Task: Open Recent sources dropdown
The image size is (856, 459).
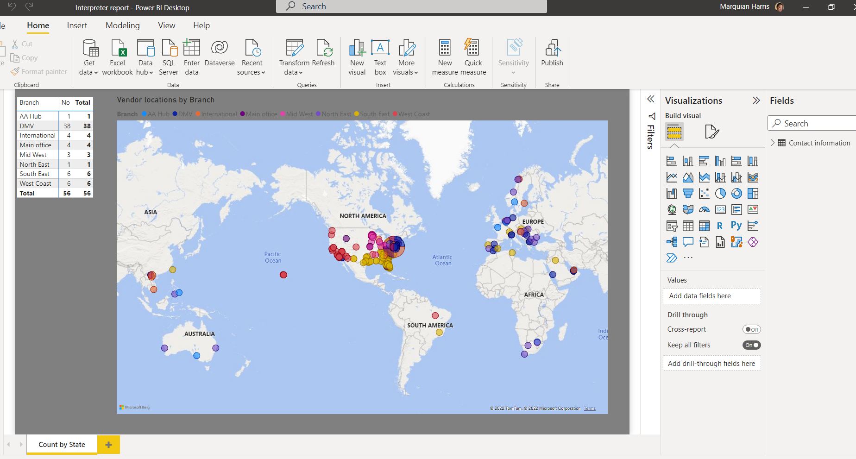Action: (252, 57)
